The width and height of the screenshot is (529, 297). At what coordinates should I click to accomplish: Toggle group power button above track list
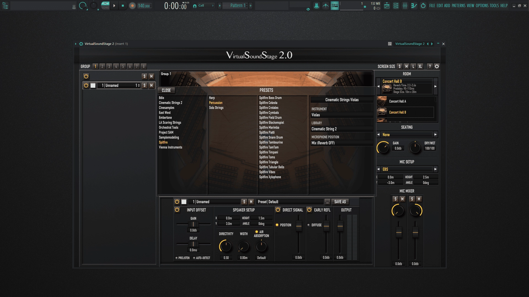pos(86,76)
